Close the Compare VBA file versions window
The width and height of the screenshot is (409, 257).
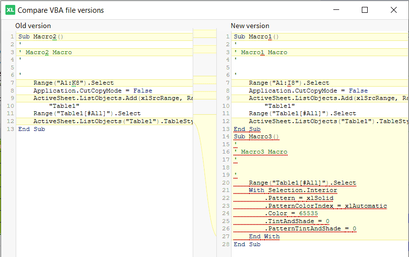[x=394, y=10]
